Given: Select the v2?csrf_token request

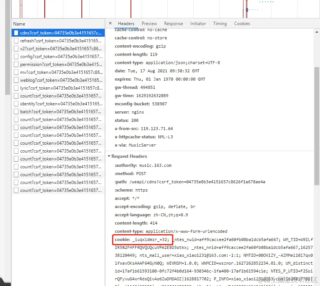Looking at the screenshot, I should pos(58,48).
